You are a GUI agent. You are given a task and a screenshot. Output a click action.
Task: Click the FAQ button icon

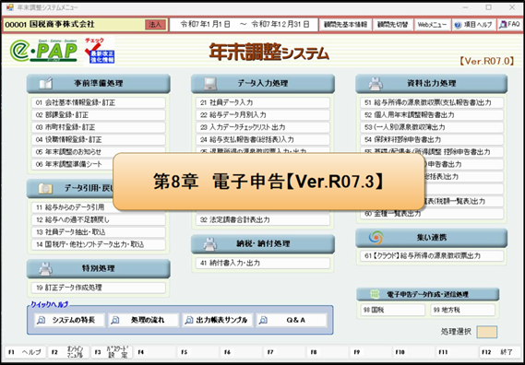point(503,24)
